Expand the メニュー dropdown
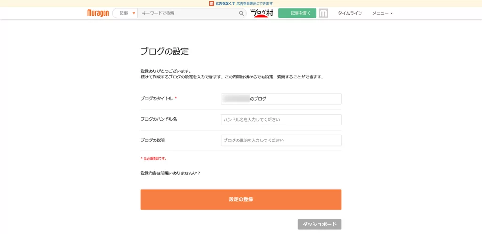The image size is (482, 234). click(382, 13)
